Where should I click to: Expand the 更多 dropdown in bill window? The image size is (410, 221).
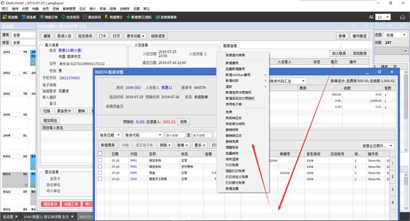(x=200, y=145)
